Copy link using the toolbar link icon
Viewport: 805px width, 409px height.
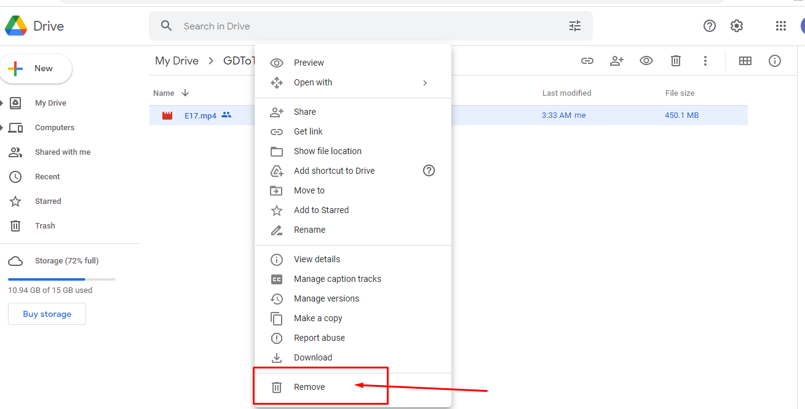[x=587, y=61]
